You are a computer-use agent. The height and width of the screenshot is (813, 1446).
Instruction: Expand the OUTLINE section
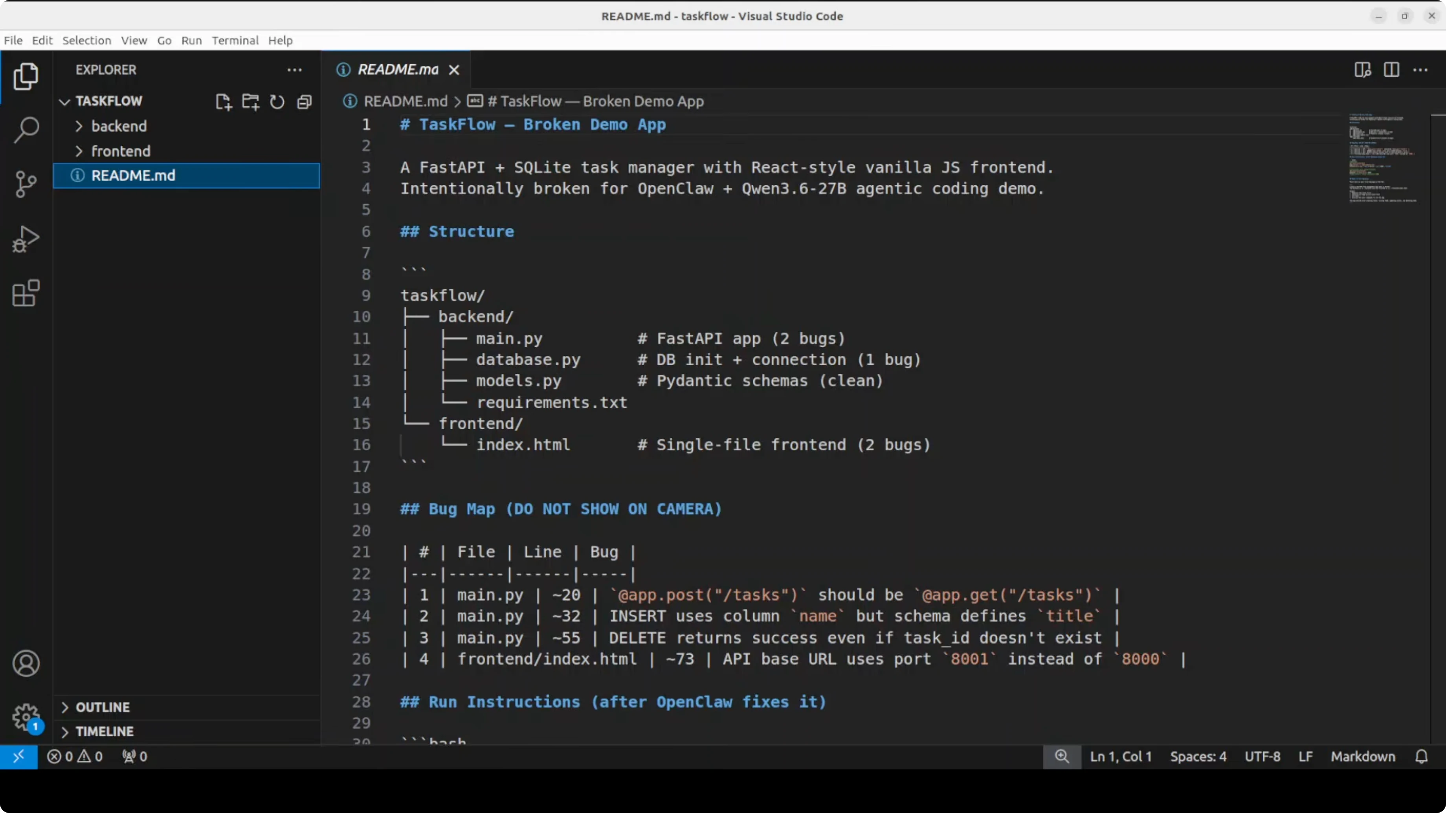tap(102, 707)
